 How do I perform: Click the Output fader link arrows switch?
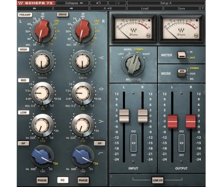click(181, 143)
